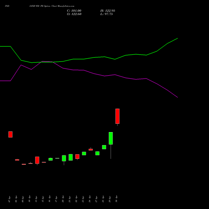The image size is (209, 209).
Task: Click the close price value C: 101.00
Action: (74, 11)
